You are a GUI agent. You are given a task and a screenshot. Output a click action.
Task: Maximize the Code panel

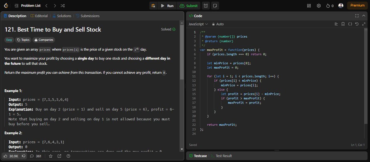coord(357,16)
